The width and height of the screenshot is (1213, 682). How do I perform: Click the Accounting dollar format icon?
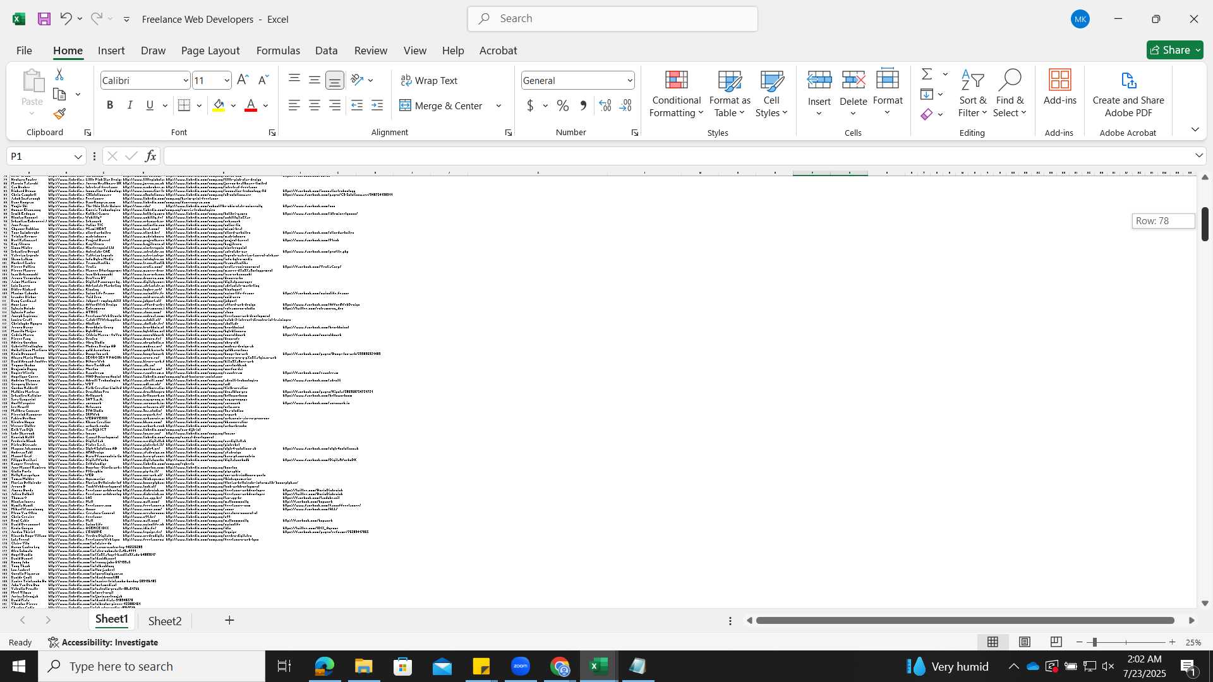[530, 105]
